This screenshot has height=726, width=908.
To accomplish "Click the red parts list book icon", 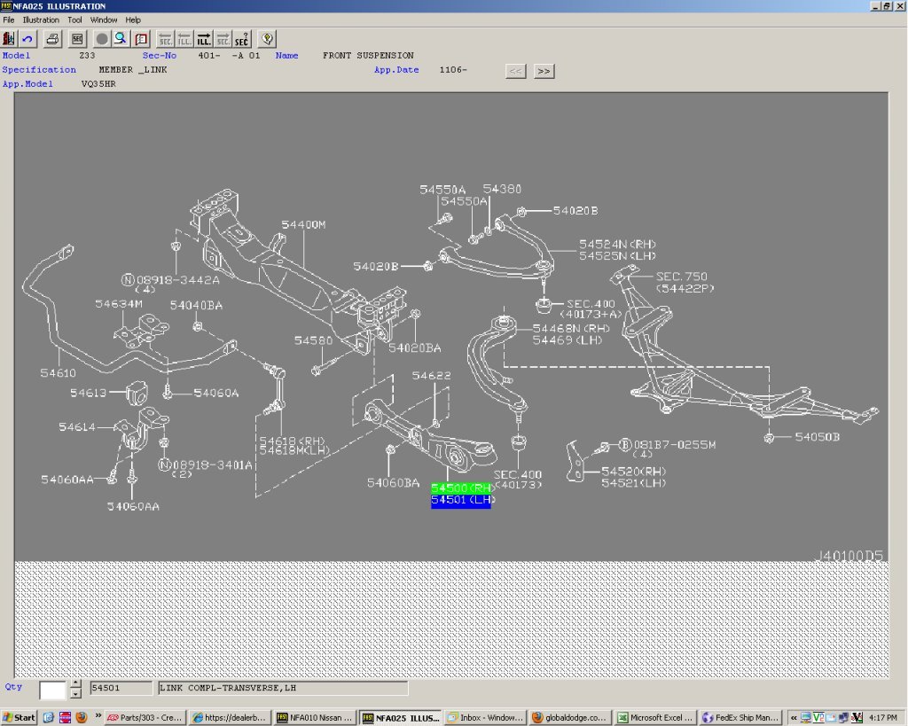I will pos(141,39).
